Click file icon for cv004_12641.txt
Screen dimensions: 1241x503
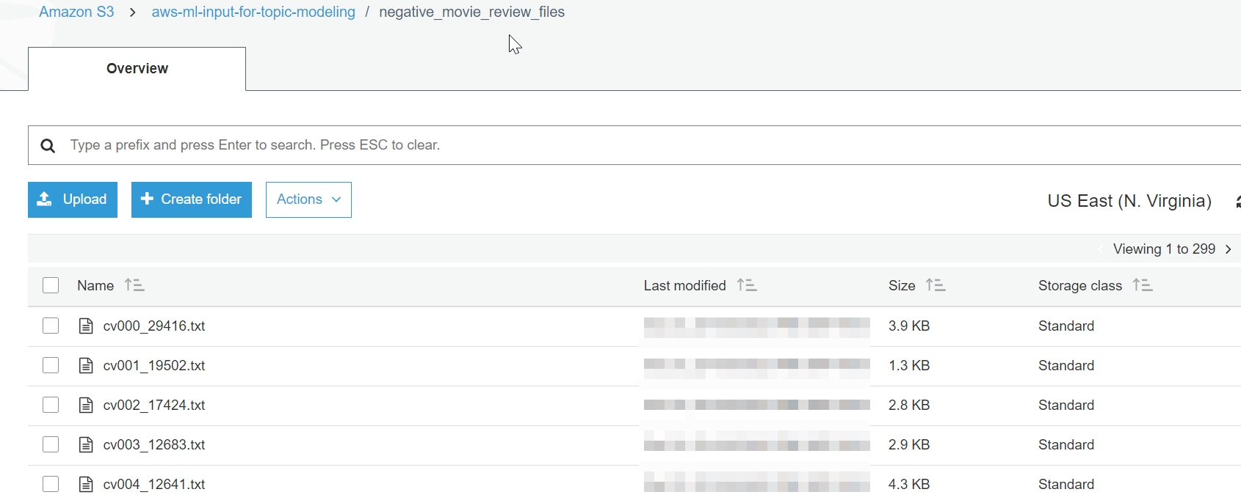tap(86, 485)
